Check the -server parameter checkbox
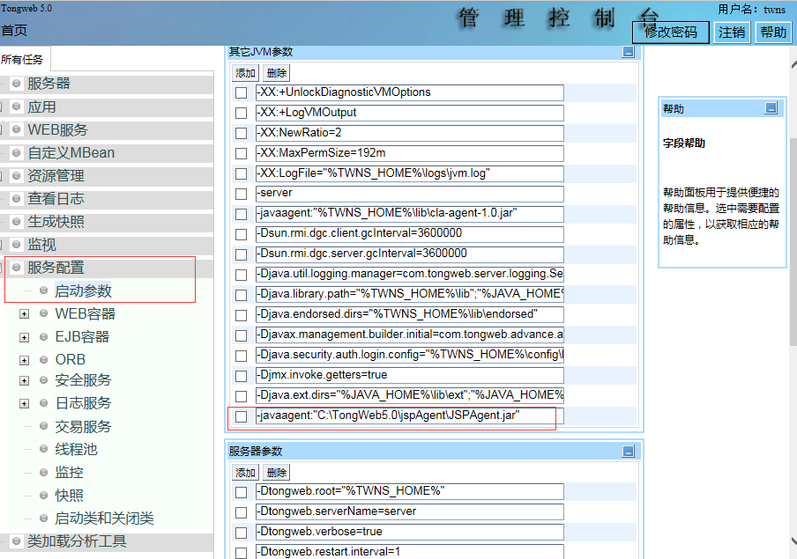 point(242,194)
